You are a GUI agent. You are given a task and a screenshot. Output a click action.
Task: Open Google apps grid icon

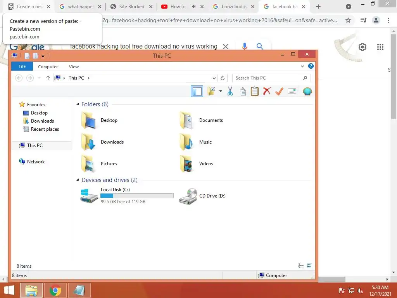(x=380, y=47)
